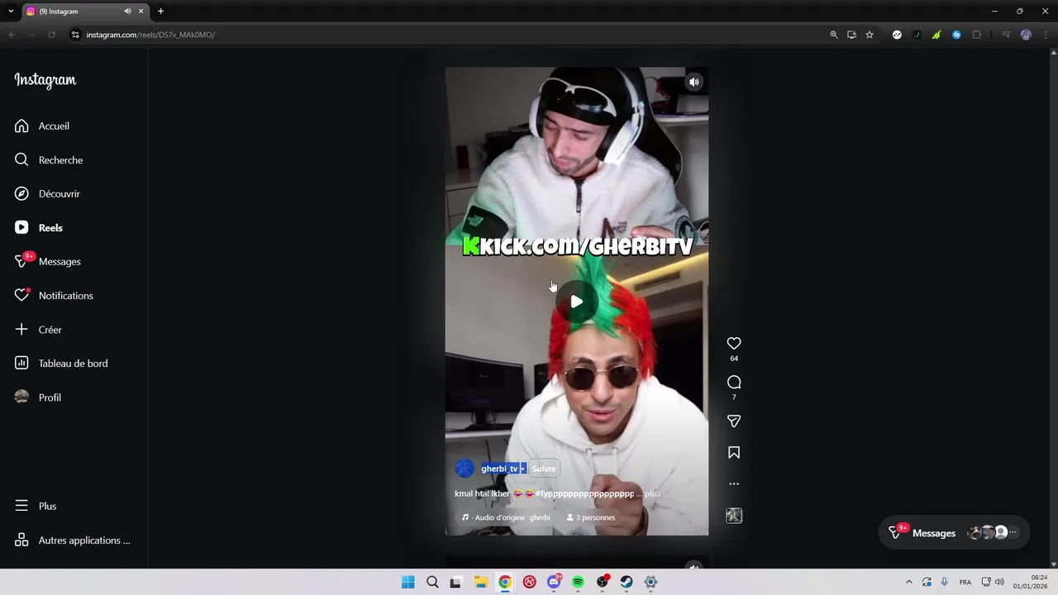Go to Découvrir explore page
The image size is (1058, 595).
pos(47,193)
